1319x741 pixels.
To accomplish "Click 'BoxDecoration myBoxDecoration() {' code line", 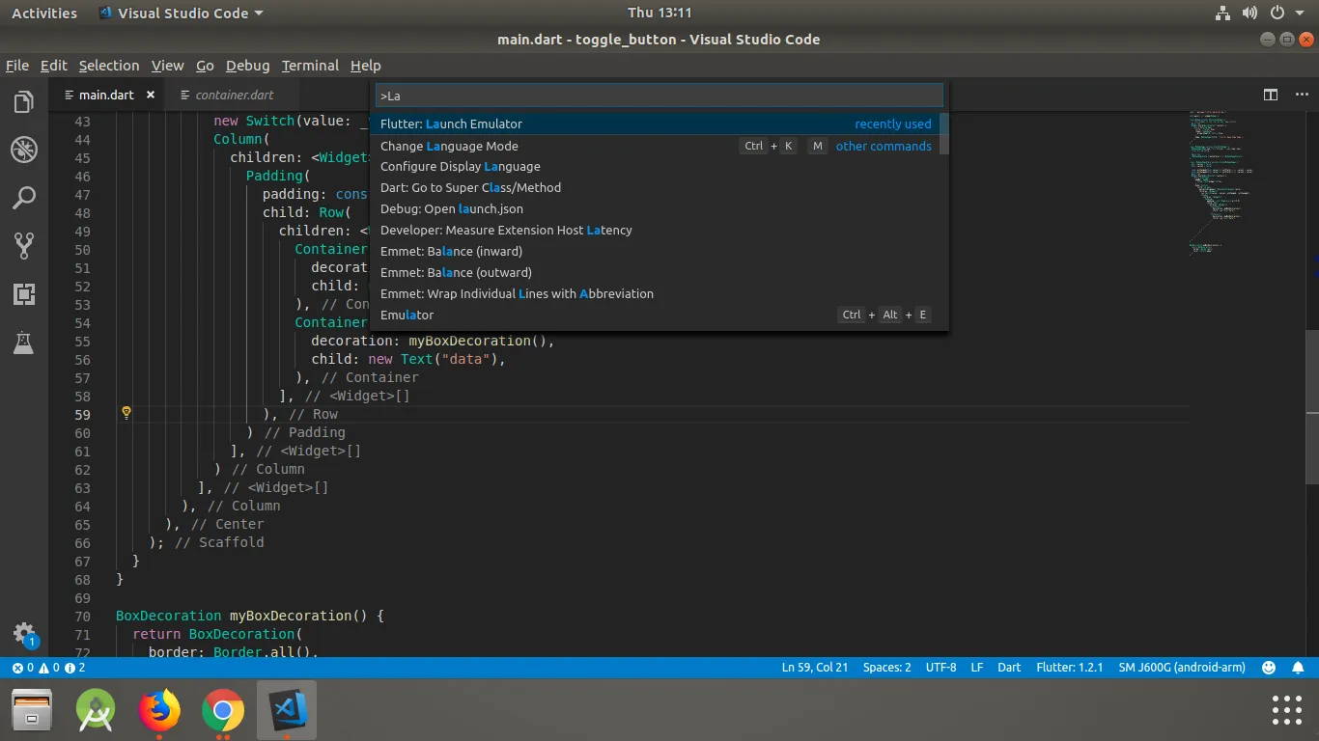I will [x=250, y=616].
